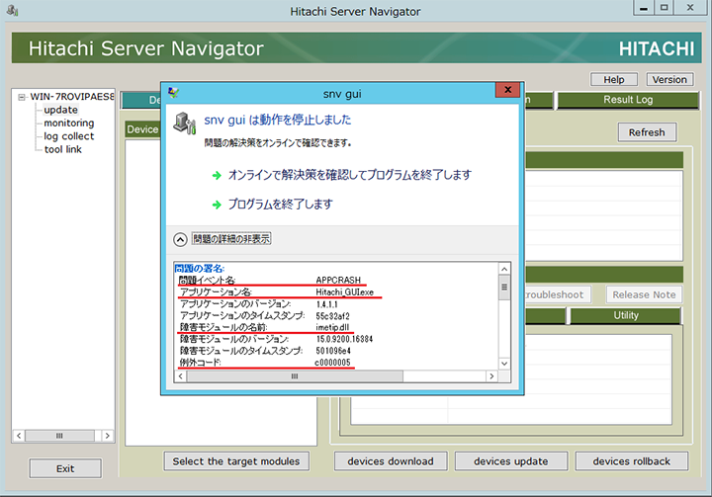The image size is (712, 497).
Task: Open the Help button
Action: (x=614, y=79)
